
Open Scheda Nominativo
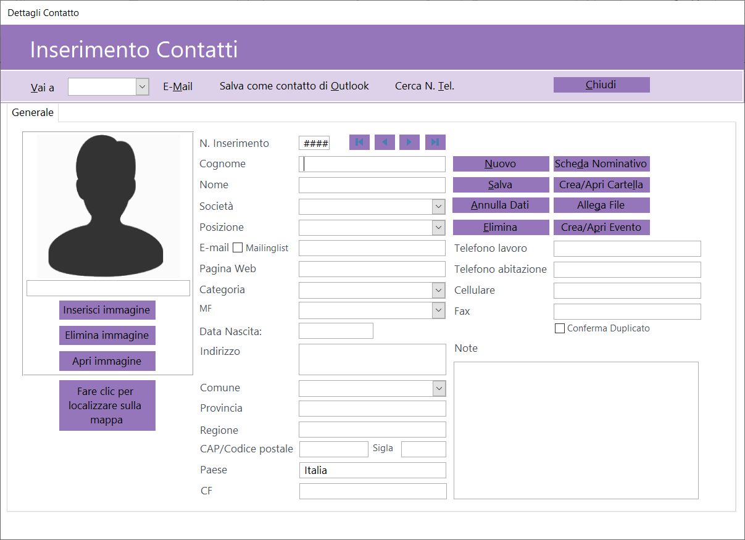point(601,164)
